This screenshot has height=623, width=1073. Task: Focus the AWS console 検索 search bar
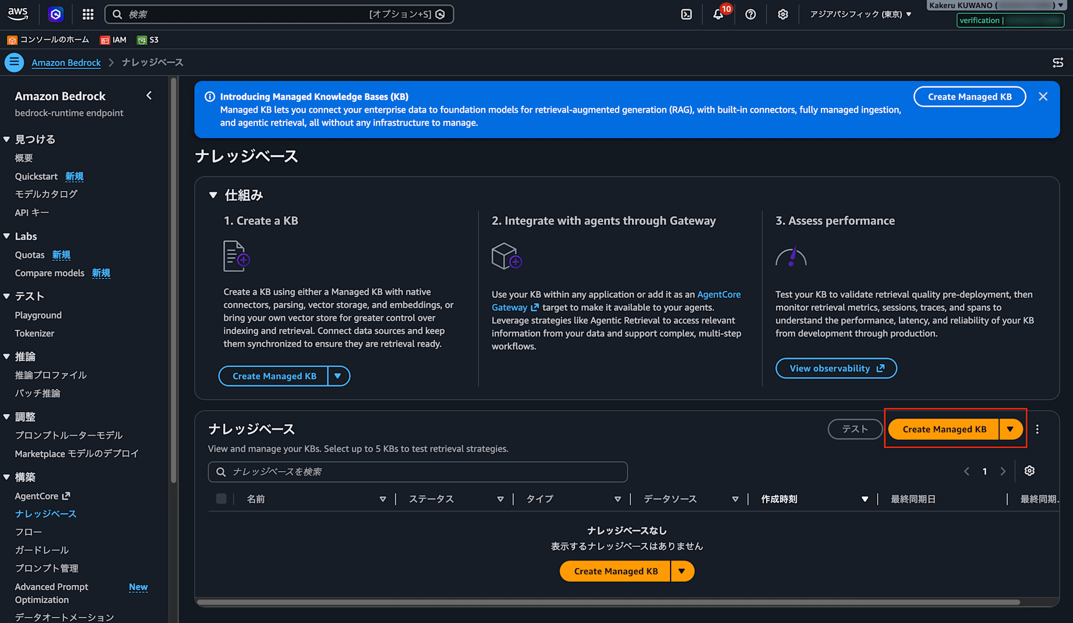279,14
